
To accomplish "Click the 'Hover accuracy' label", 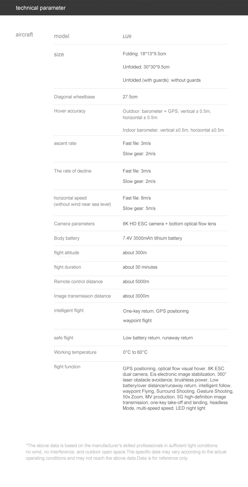I will point(70,111).
